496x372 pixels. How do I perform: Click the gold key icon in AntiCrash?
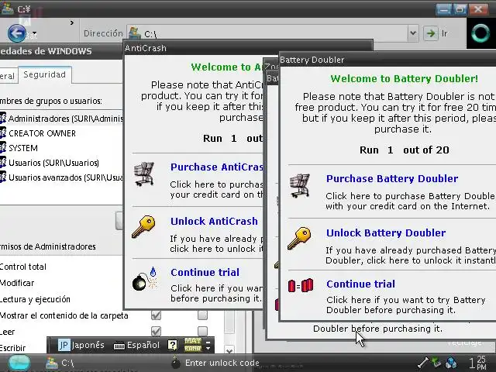143,226
